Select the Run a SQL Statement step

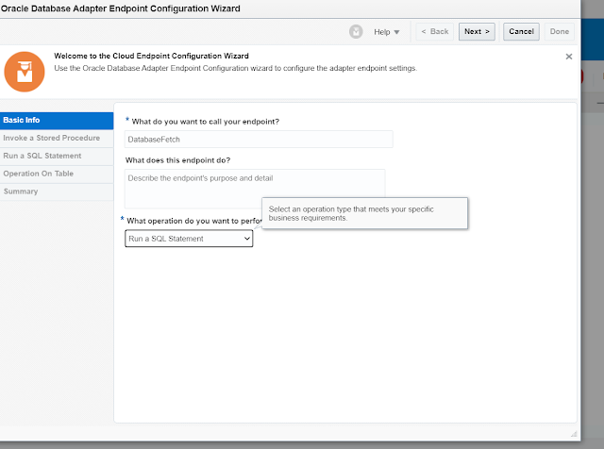(57, 156)
